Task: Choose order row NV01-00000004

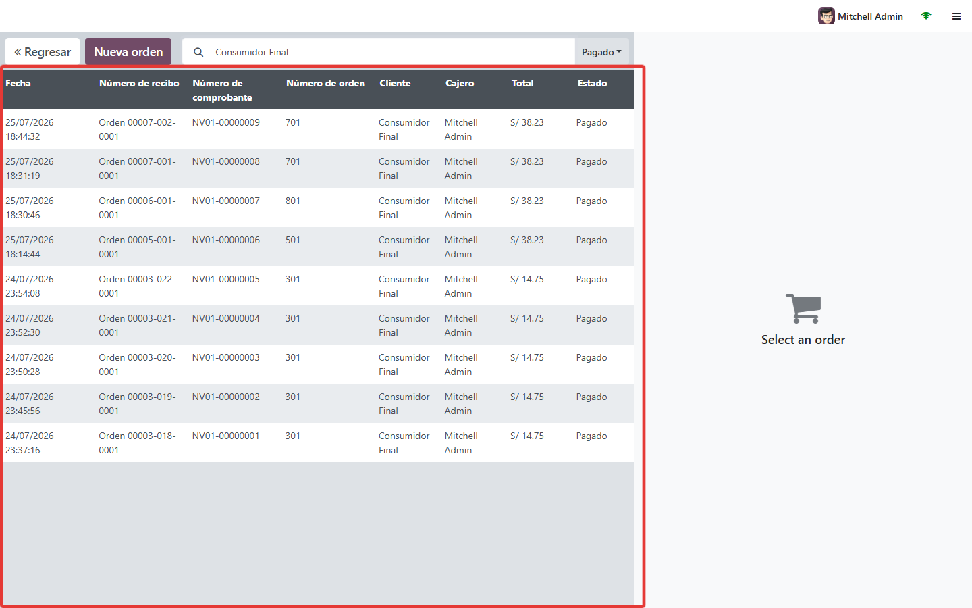Action: 319,325
